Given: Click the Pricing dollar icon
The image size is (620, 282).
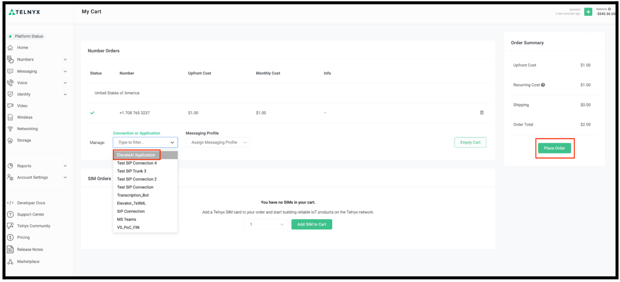Looking at the screenshot, I should coord(10,238).
